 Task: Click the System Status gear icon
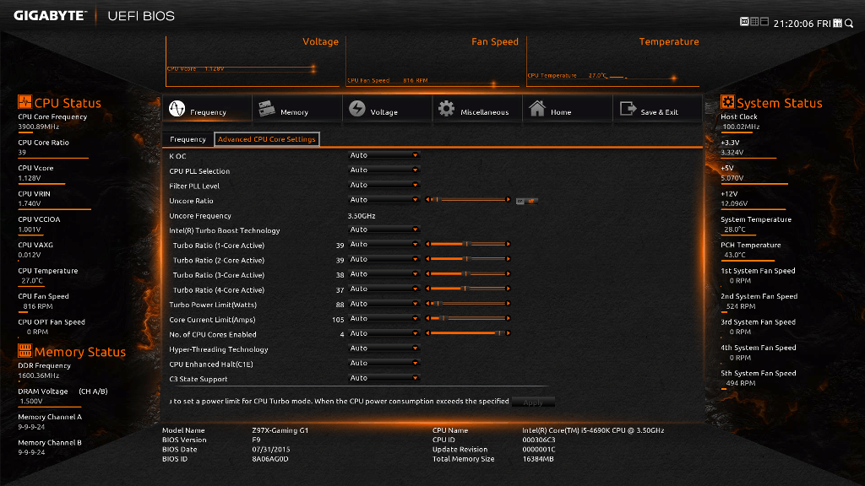click(727, 102)
